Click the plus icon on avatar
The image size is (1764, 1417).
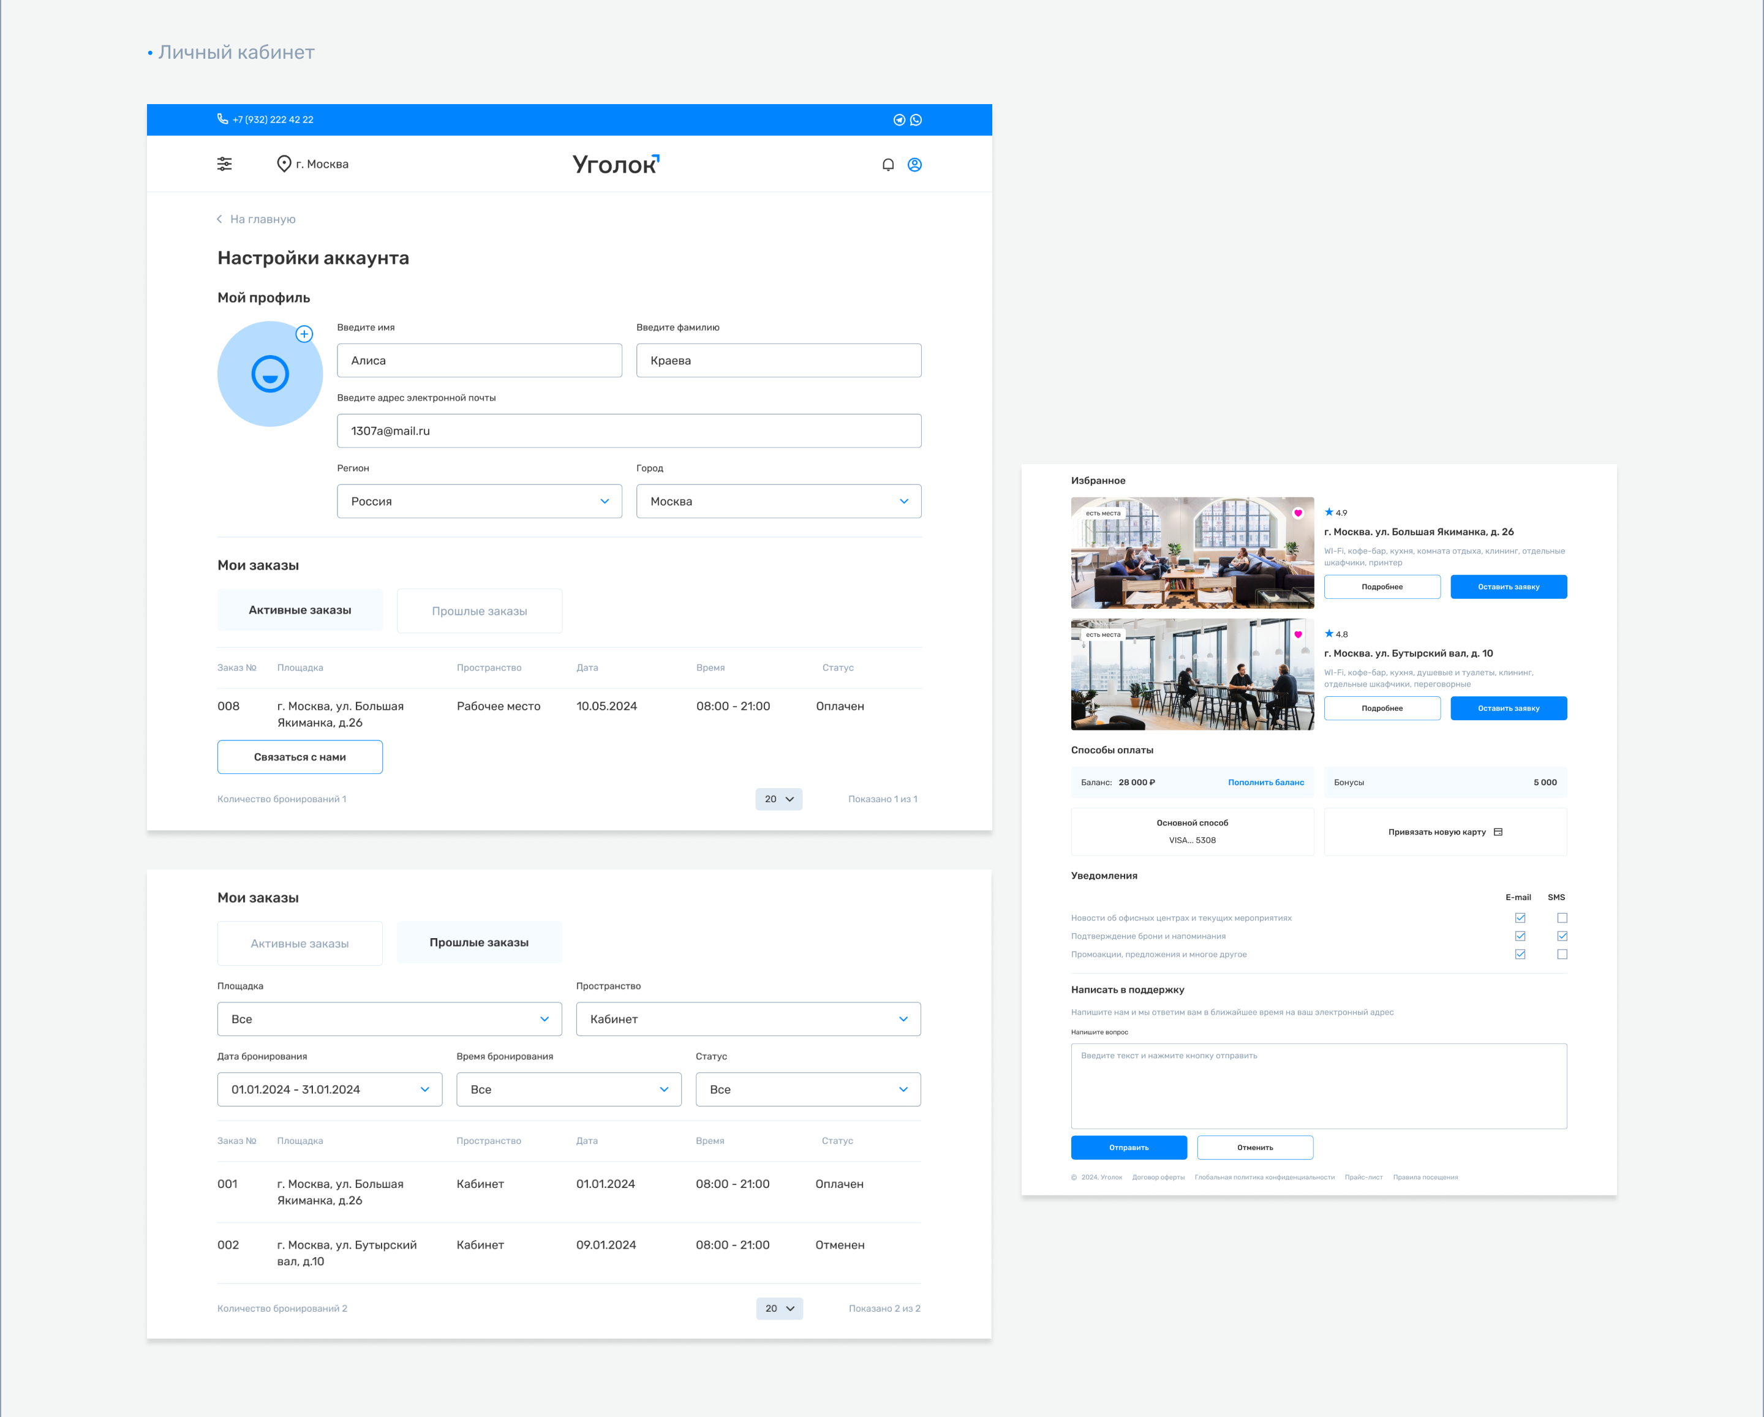coord(304,334)
